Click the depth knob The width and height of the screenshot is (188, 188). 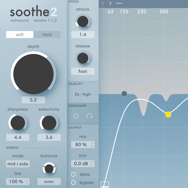(x=33, y=74)
